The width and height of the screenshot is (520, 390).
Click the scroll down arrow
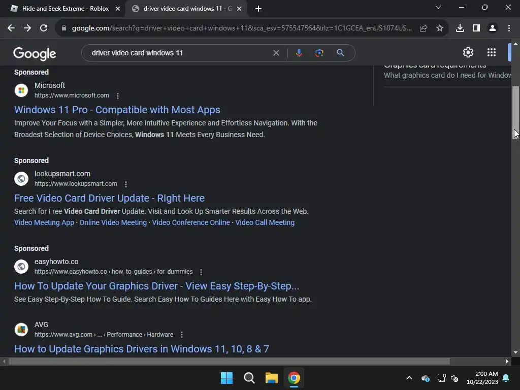[x=515, y=352]
